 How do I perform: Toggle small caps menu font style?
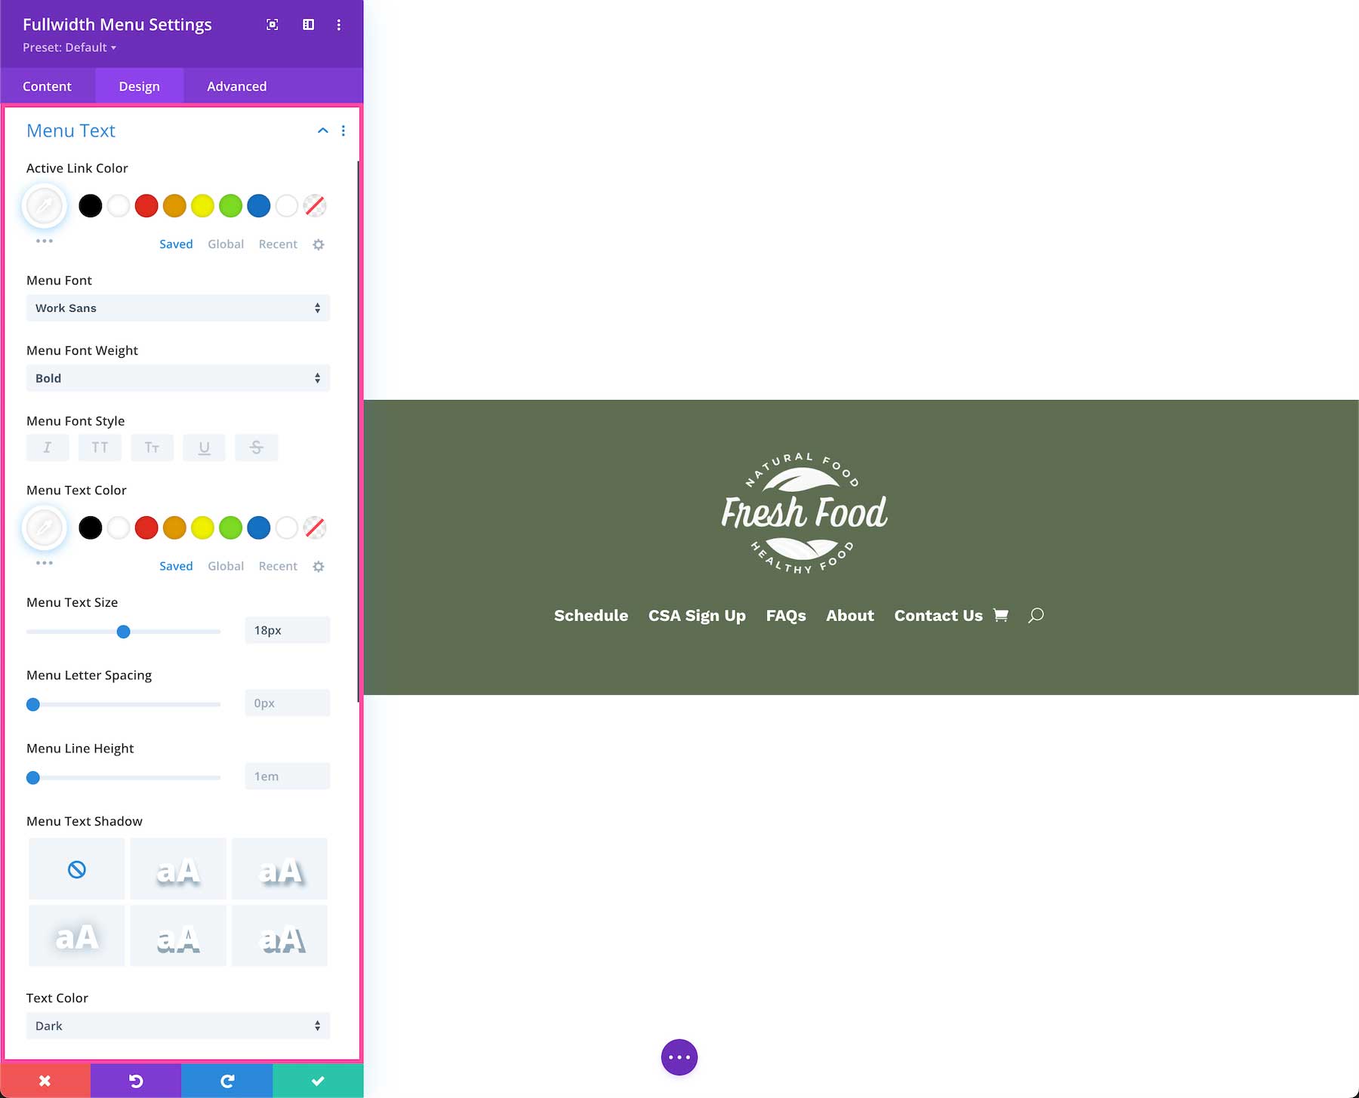(152, 448)
